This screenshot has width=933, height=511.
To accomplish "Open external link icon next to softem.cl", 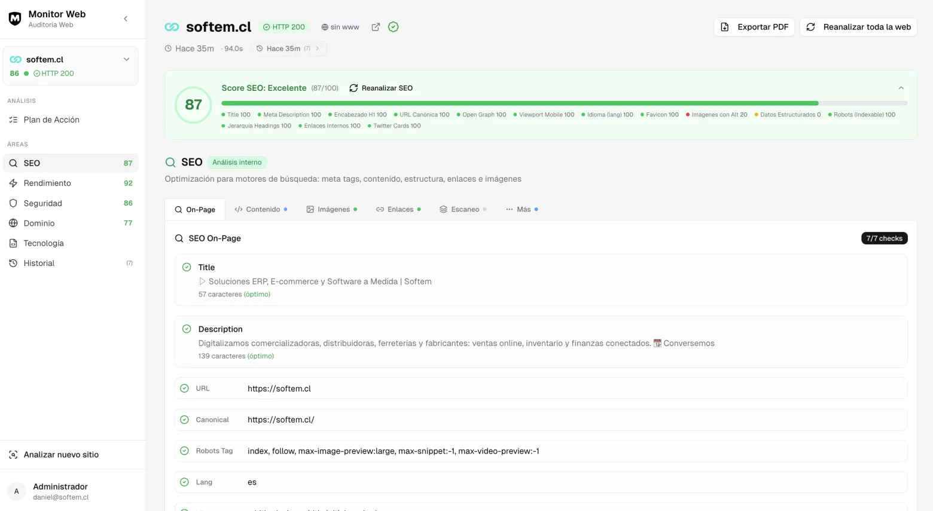I will point(376,27).
